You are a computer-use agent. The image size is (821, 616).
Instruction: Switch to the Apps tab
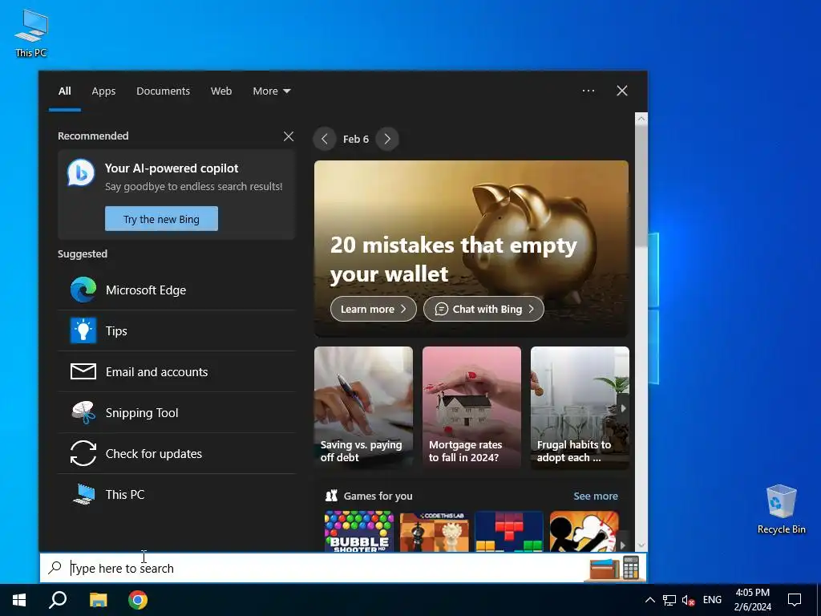click(103, 91)
